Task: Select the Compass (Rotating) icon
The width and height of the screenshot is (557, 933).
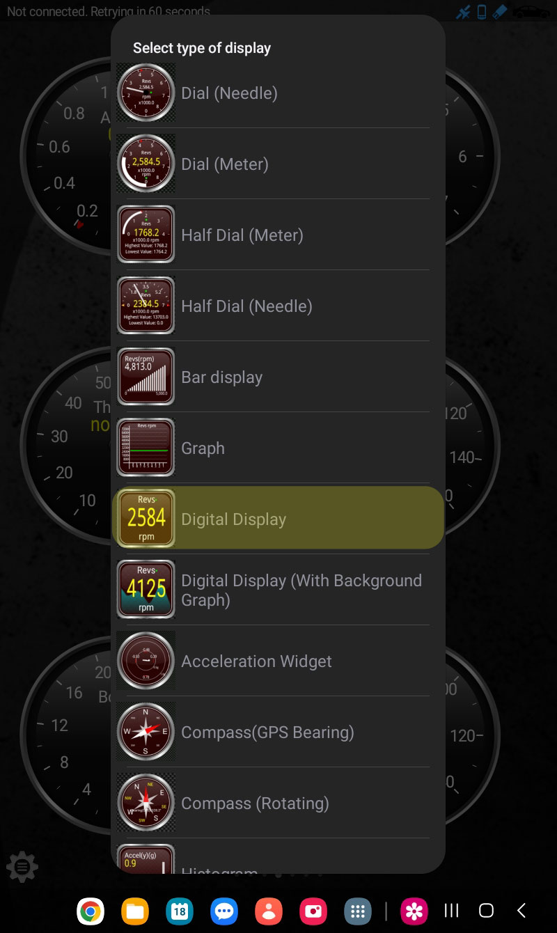Action: click(146, 803)
